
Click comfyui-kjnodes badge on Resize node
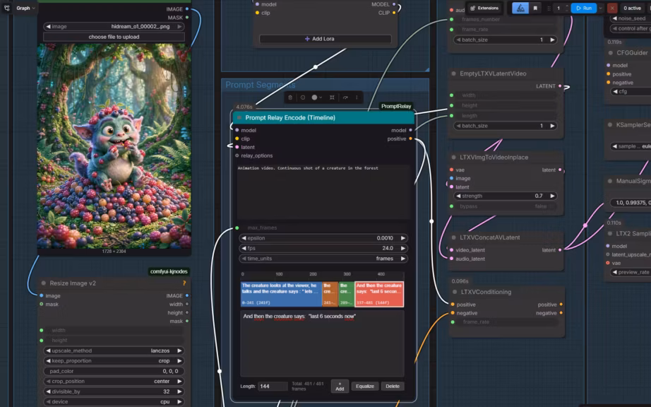click(169, 271)
